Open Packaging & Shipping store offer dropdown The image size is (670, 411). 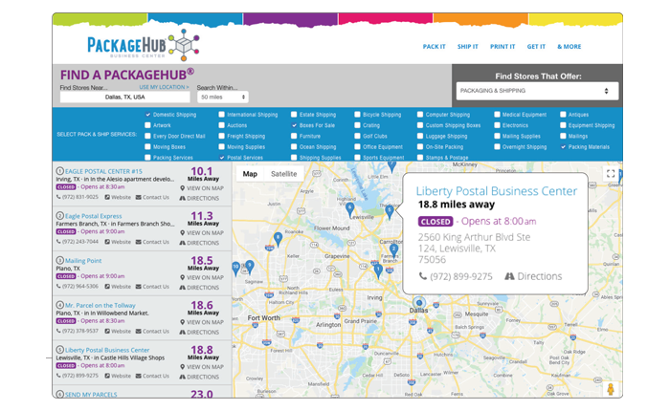537,91
